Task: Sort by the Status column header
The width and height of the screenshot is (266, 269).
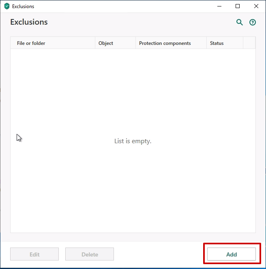Action: (x=225, y=43)
